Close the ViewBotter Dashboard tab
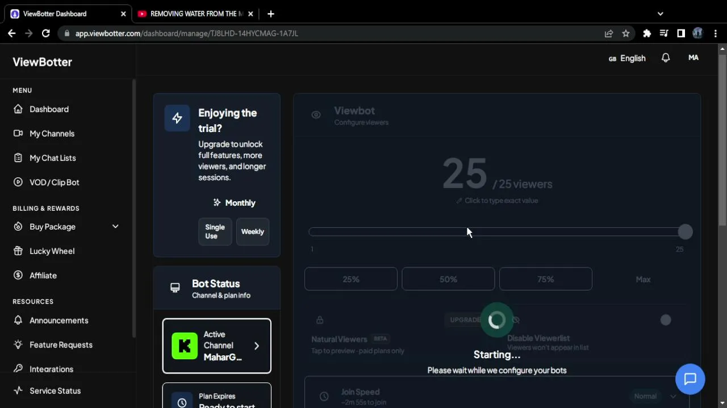 tap(123, 14)
